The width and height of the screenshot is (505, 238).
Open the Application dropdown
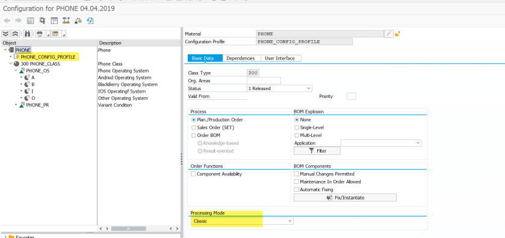(x=381, y=143)
